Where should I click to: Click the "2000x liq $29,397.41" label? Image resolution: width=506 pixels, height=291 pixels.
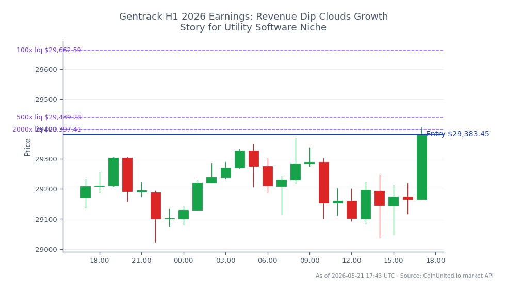(x=47, y=130)
